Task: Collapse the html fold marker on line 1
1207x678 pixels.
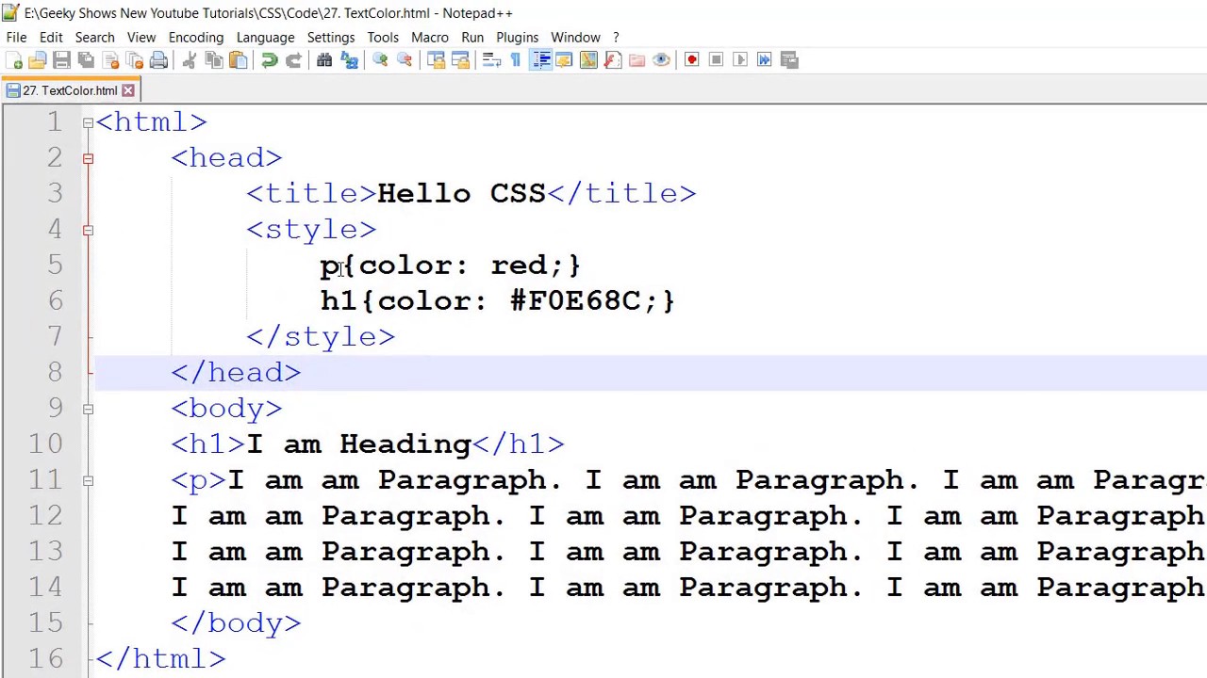Action: (88, 122)
